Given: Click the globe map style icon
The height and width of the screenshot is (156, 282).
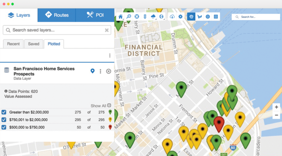Looking at the screenshot, I should coord(162,17).
